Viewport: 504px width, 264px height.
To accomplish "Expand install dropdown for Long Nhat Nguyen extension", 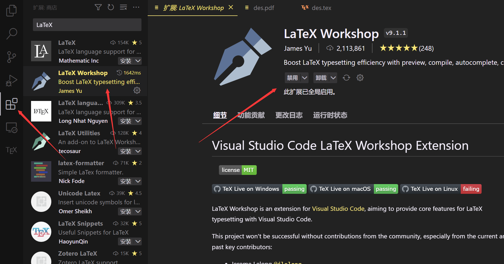I will pos(138,121).
